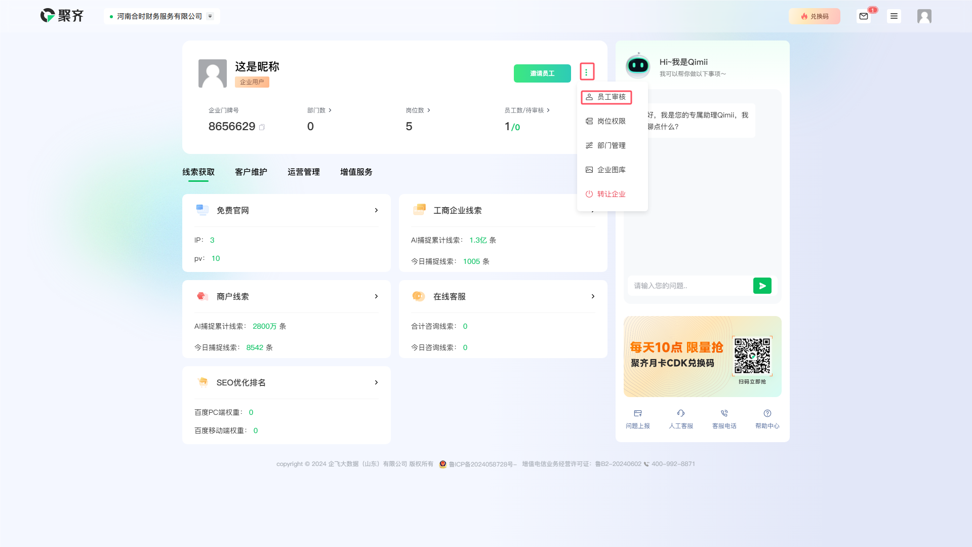
Task: Expand the 员工数/待审核 chevron
Action: coord(548,110)
